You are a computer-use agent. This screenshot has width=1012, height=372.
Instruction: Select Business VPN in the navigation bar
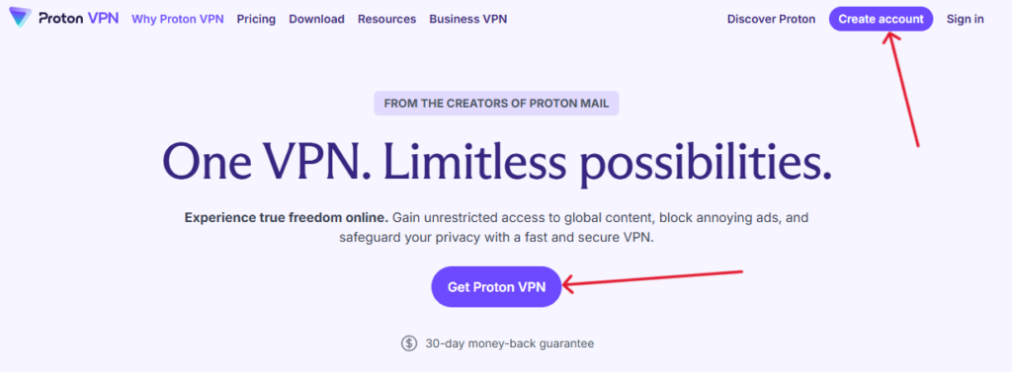[x=467, y=19]
